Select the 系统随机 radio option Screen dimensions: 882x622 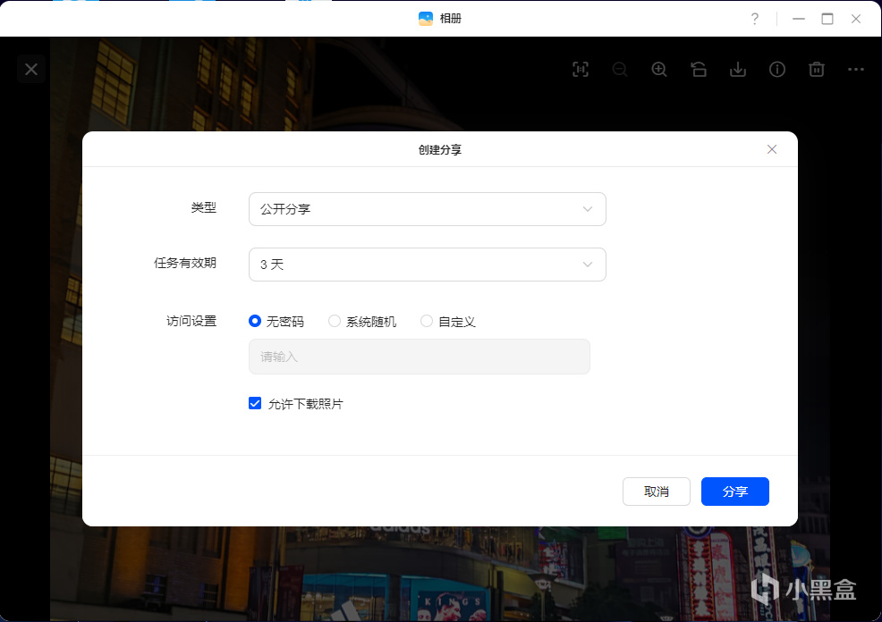(x=335, y=321)
